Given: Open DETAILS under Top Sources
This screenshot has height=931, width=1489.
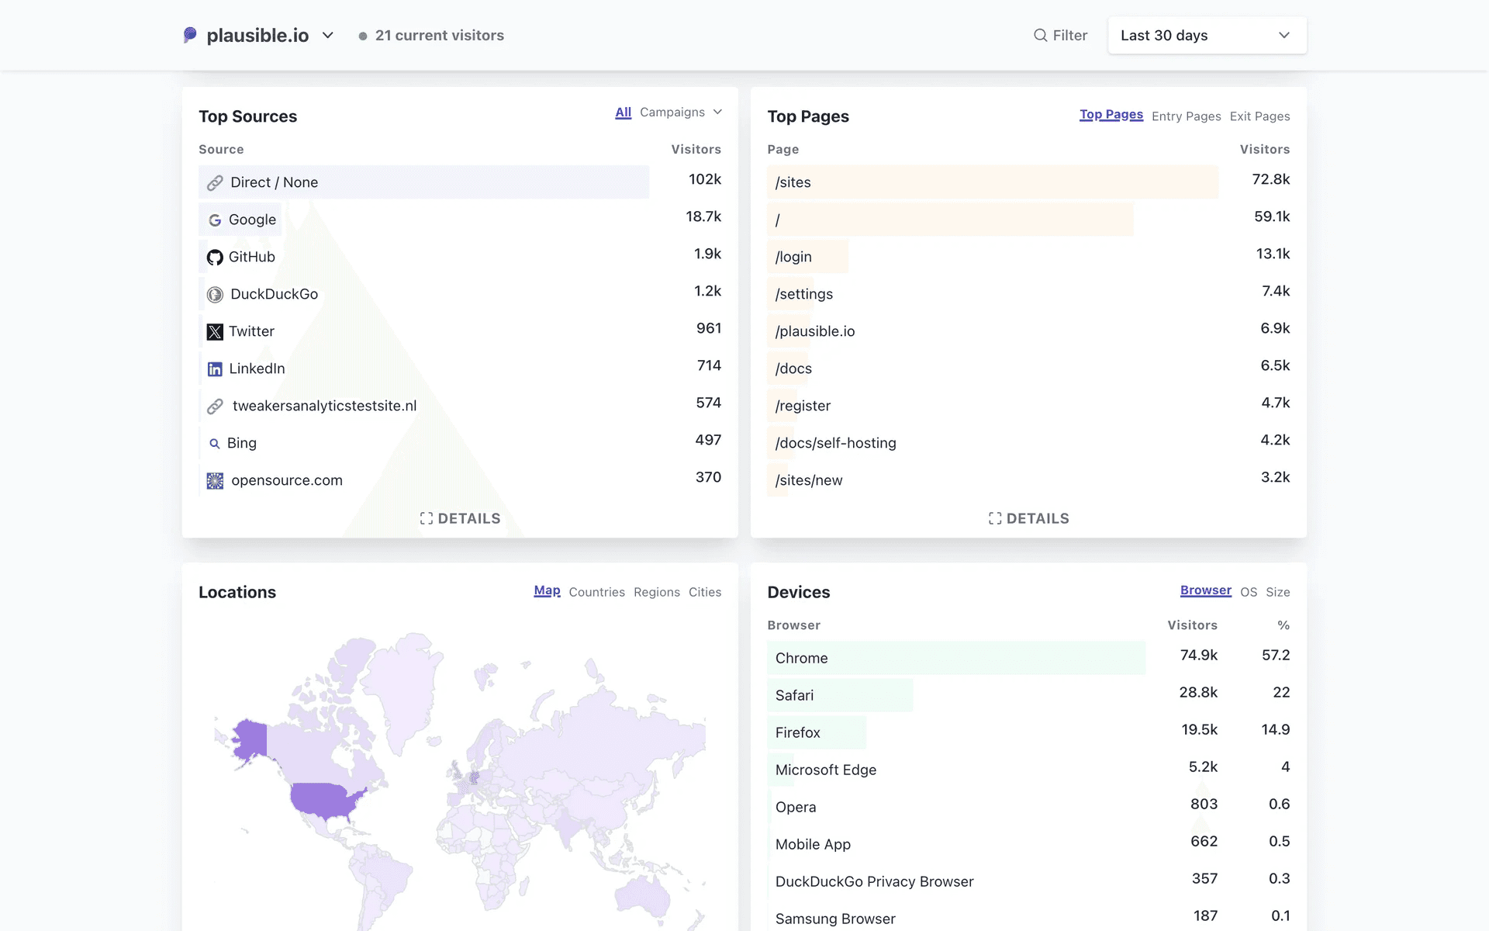Looking at the screenshot, I should click(x=460, y=518).
